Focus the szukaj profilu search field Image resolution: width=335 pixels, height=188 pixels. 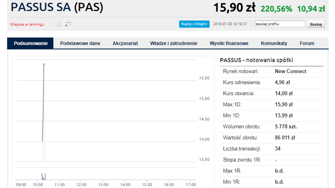[280, 24]
